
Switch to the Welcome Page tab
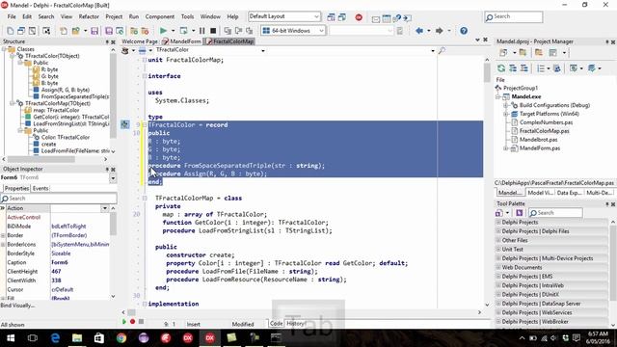140,41
